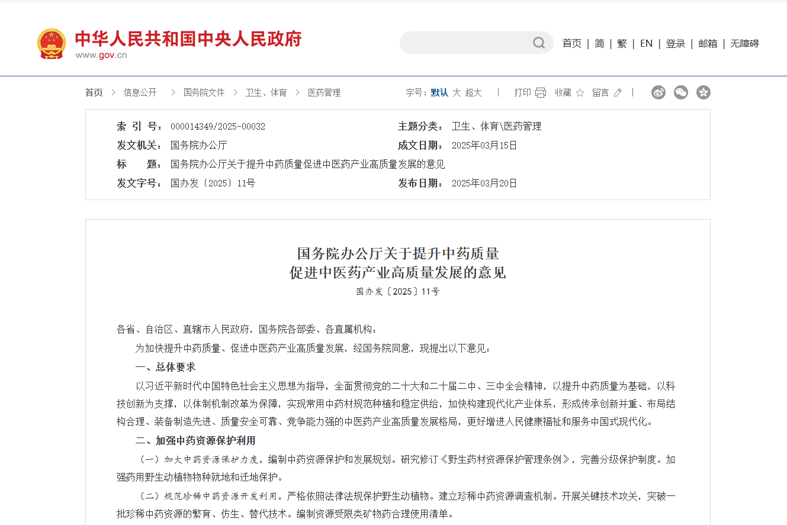Click the magnifier icon in the search box

tap(538, 43)
